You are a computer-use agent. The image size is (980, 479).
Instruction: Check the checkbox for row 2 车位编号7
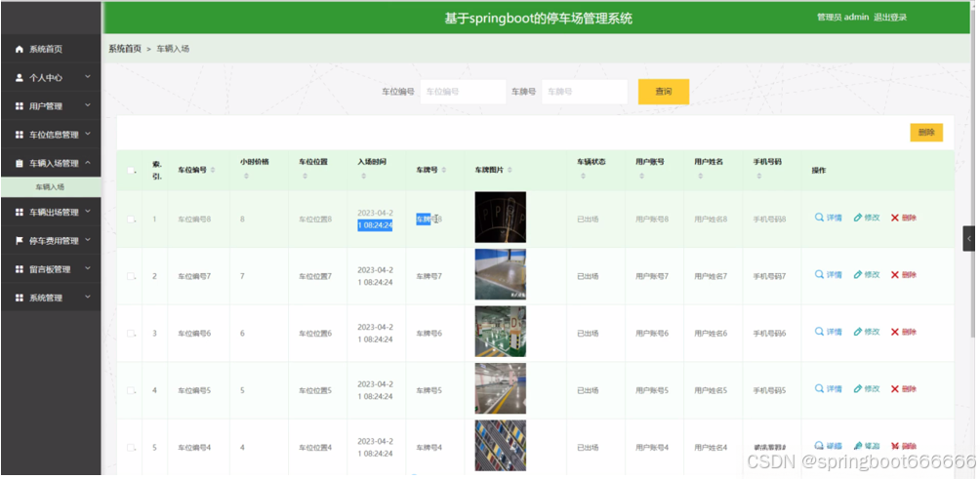(131, 276)
